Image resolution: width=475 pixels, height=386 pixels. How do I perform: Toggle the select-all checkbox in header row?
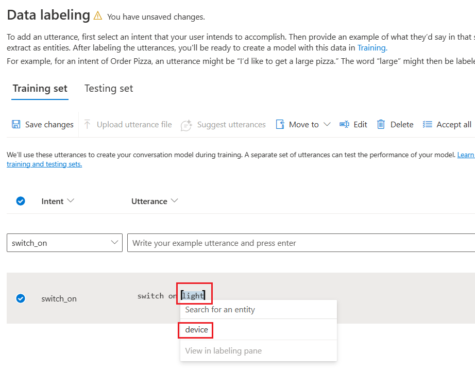point(21,201)
